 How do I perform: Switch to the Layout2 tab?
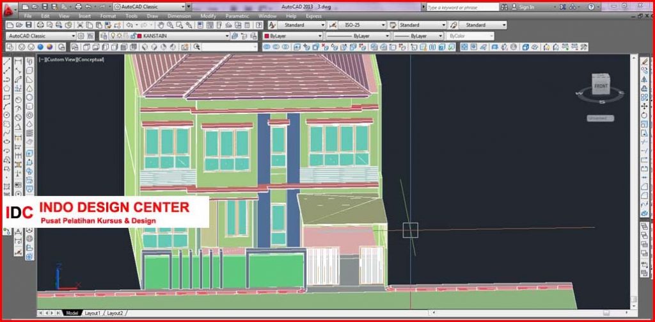[115, 313]
